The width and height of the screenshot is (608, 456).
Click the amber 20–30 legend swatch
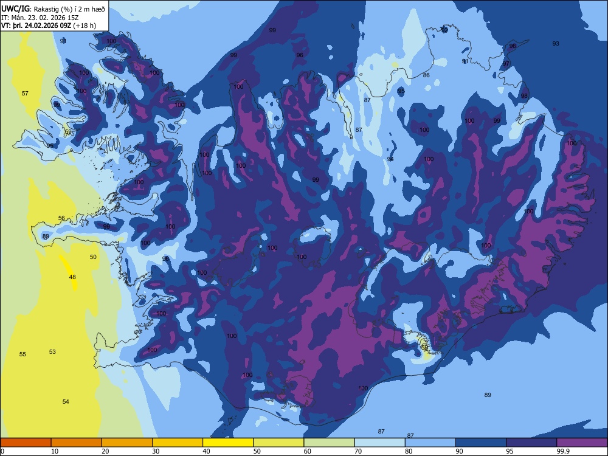[127, 443]
